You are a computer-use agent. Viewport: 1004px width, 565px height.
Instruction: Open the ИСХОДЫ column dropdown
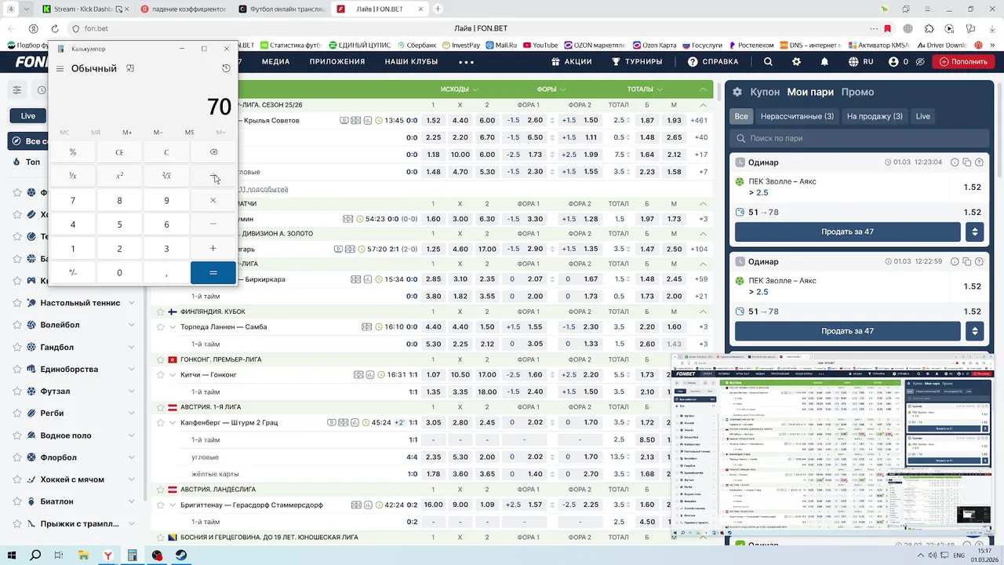click(x=460, y=89)
